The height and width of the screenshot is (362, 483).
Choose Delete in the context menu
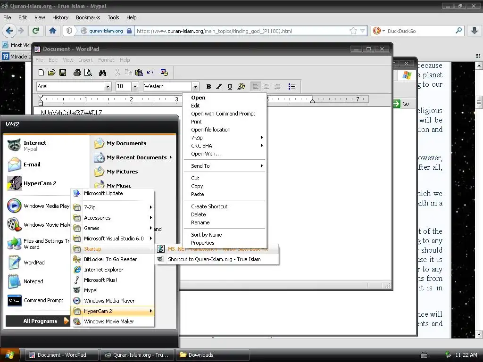(x=225, y=214)
